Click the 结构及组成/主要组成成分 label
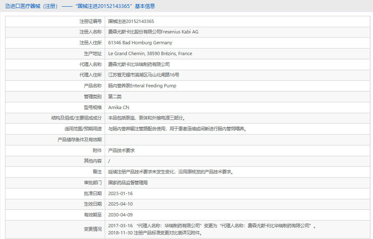 coord(76,118)
